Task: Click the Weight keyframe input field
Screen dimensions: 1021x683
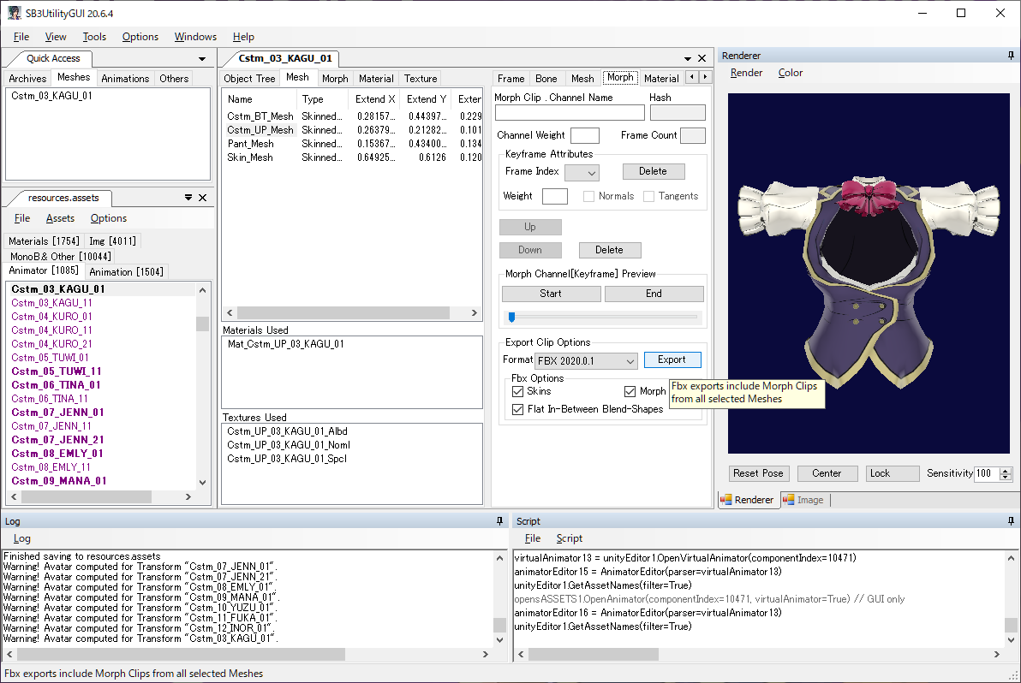Action: (x=555, y=197)
